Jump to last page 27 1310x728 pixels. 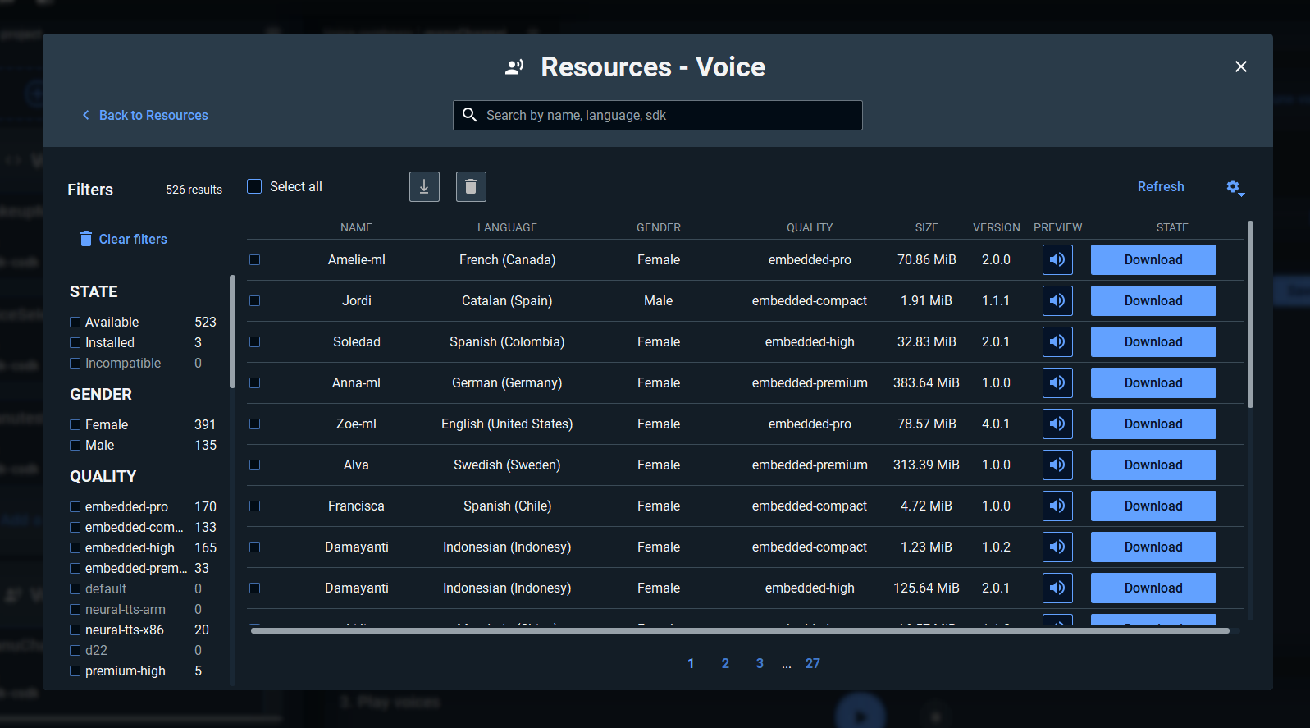tap(812, 663)
